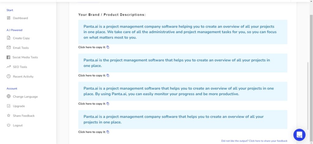Click the Create Copy document icon

pyautogui.click(x=9, y=38)
